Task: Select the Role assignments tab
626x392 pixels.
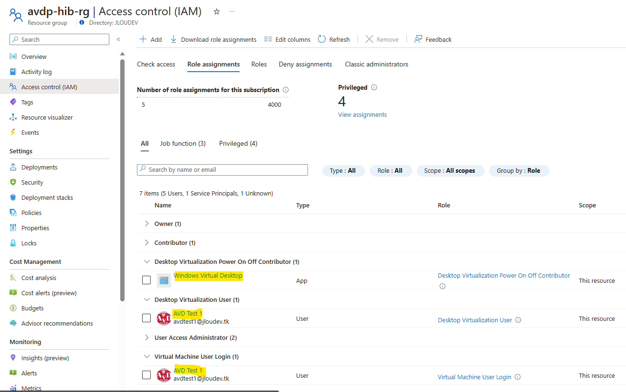Action: 213,64
